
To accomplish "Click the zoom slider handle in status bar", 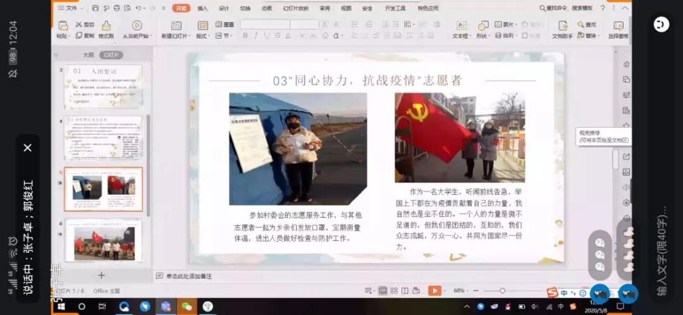I will pyautogui.click(x=502, y=290).
